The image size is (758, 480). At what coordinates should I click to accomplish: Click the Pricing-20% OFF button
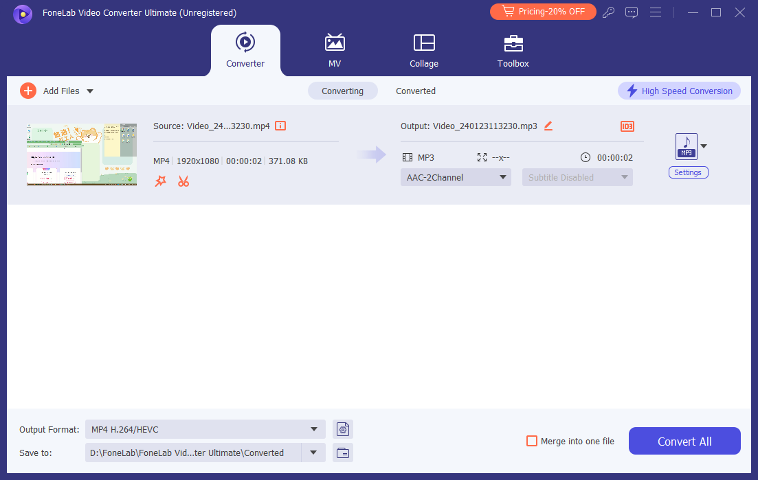tap(543, 12)
